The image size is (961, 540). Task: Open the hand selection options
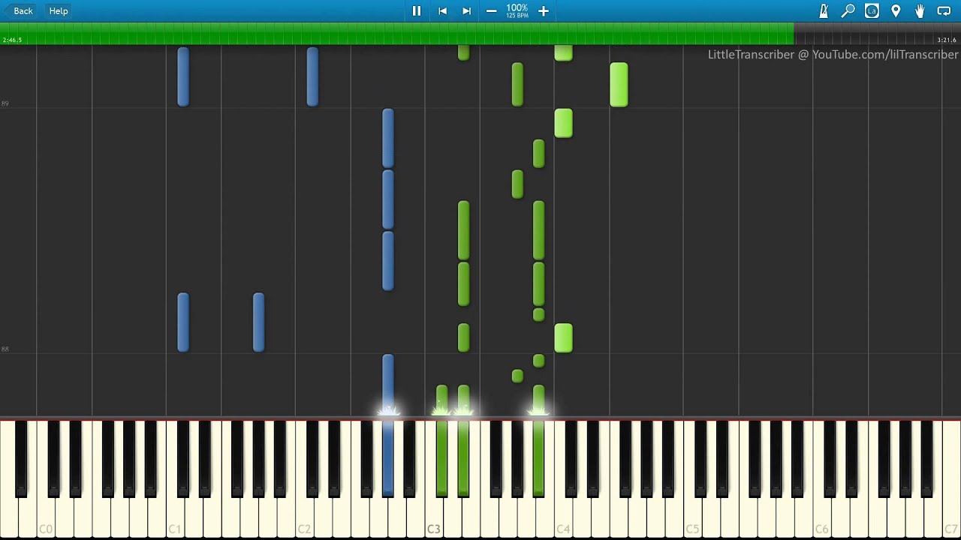(x=920, y=10)
